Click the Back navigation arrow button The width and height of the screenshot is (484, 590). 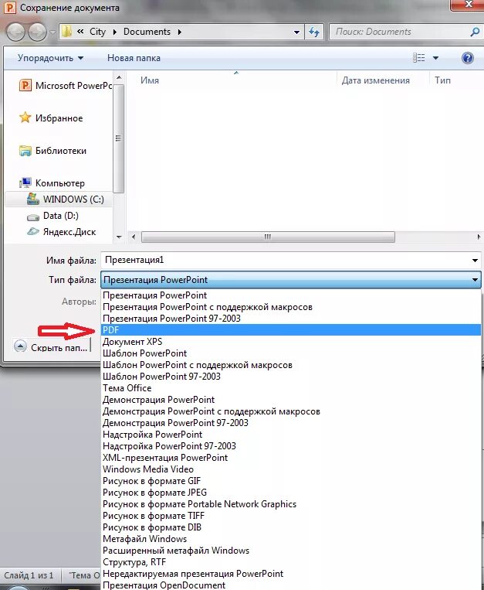click(x=15, y=32)
